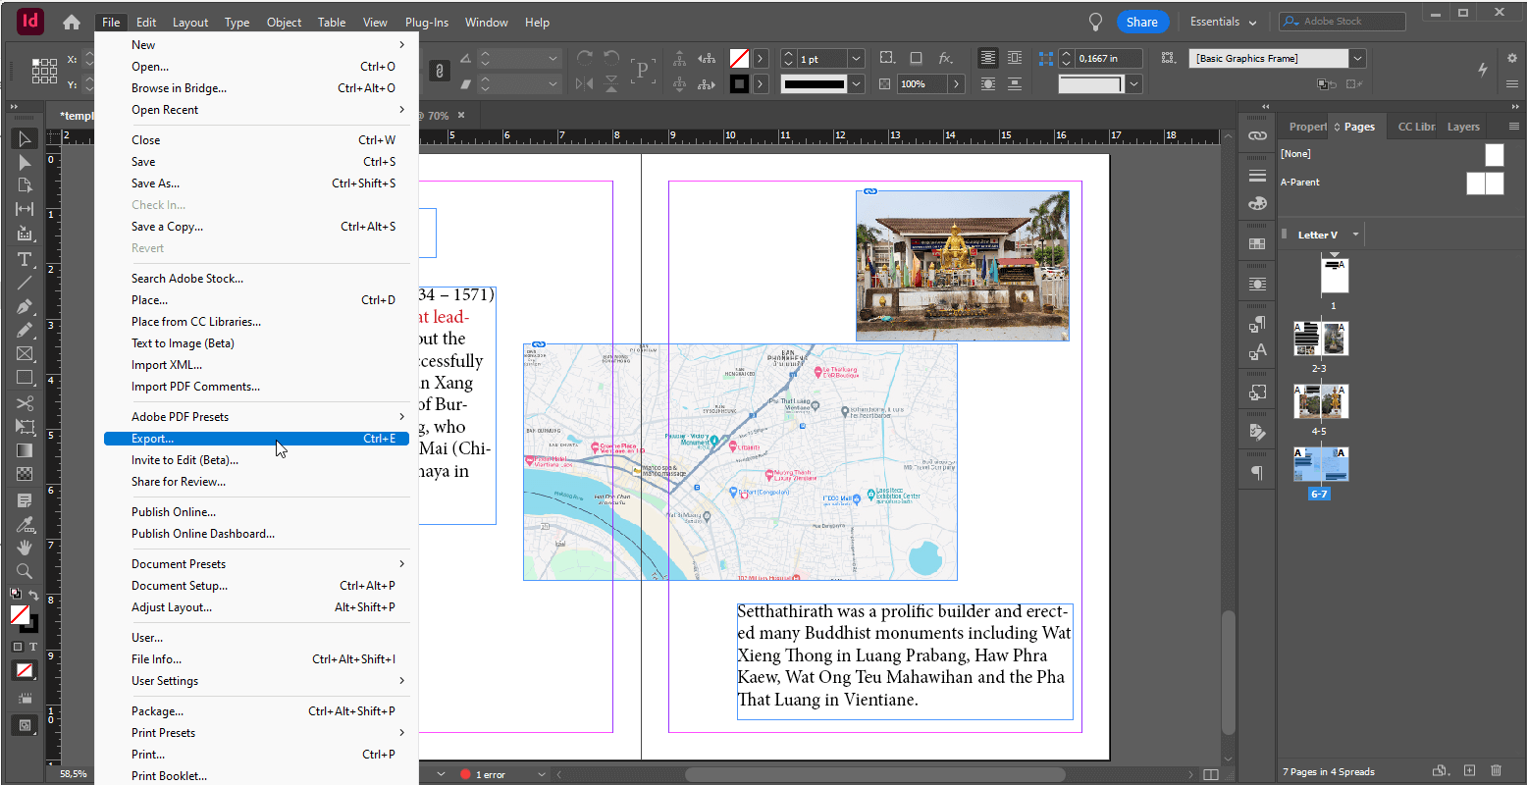Enable wrap around bounding box
This screenshot has width=1527, height=785.
click(1015, 58)
